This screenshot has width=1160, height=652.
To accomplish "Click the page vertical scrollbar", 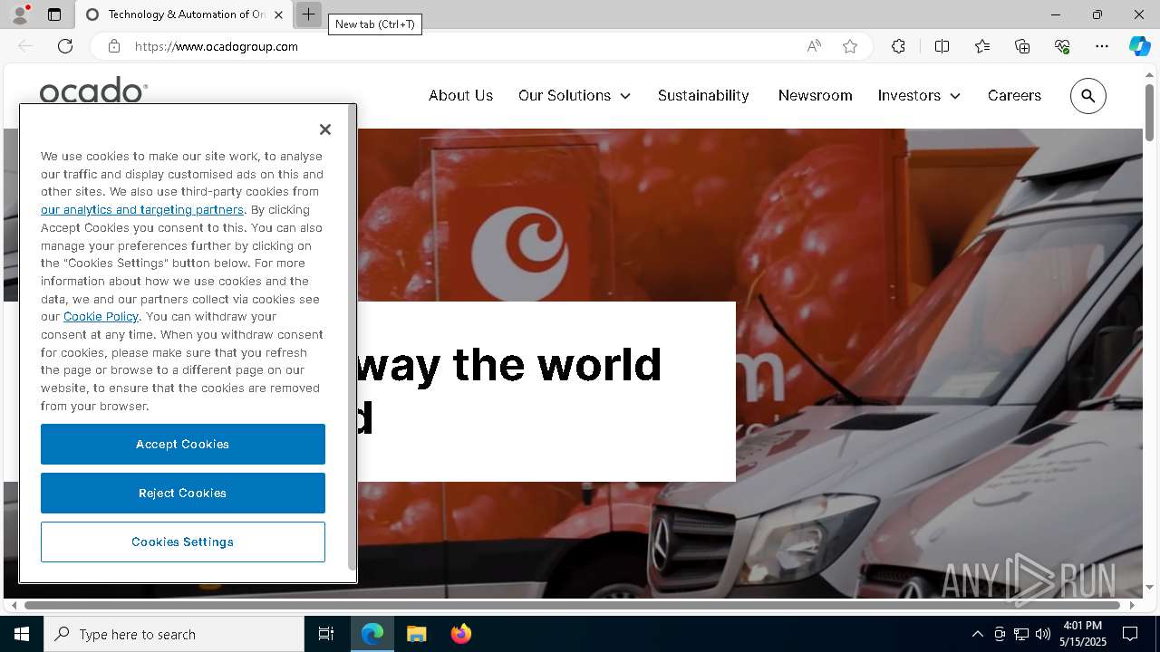I will [x=1150, y=113].
